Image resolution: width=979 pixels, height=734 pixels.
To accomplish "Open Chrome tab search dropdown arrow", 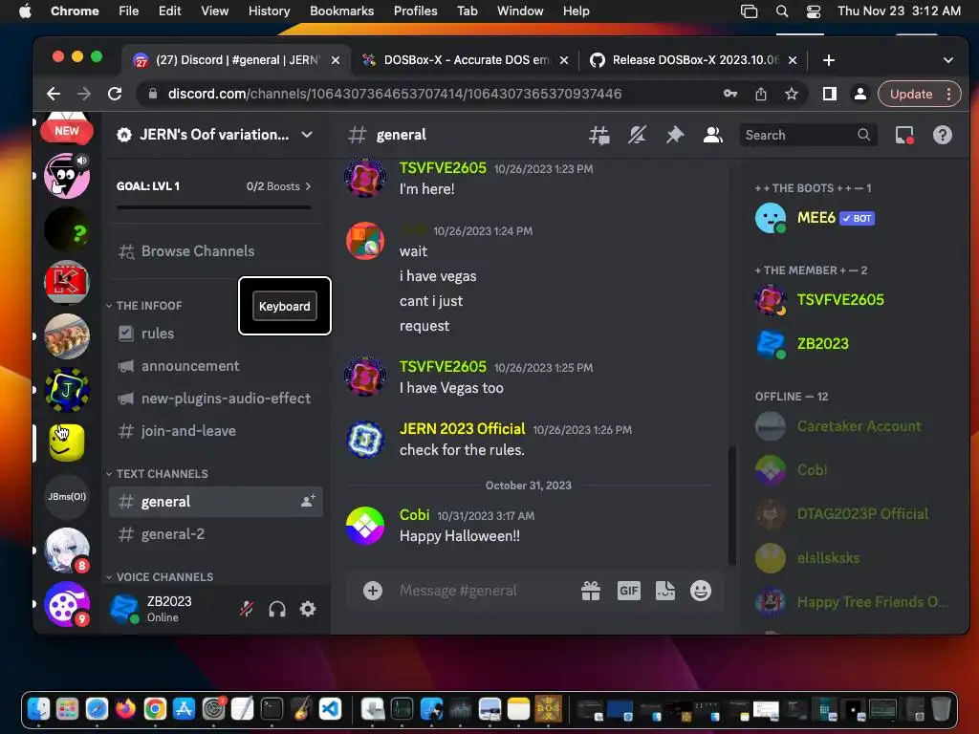I will point(947,60).
